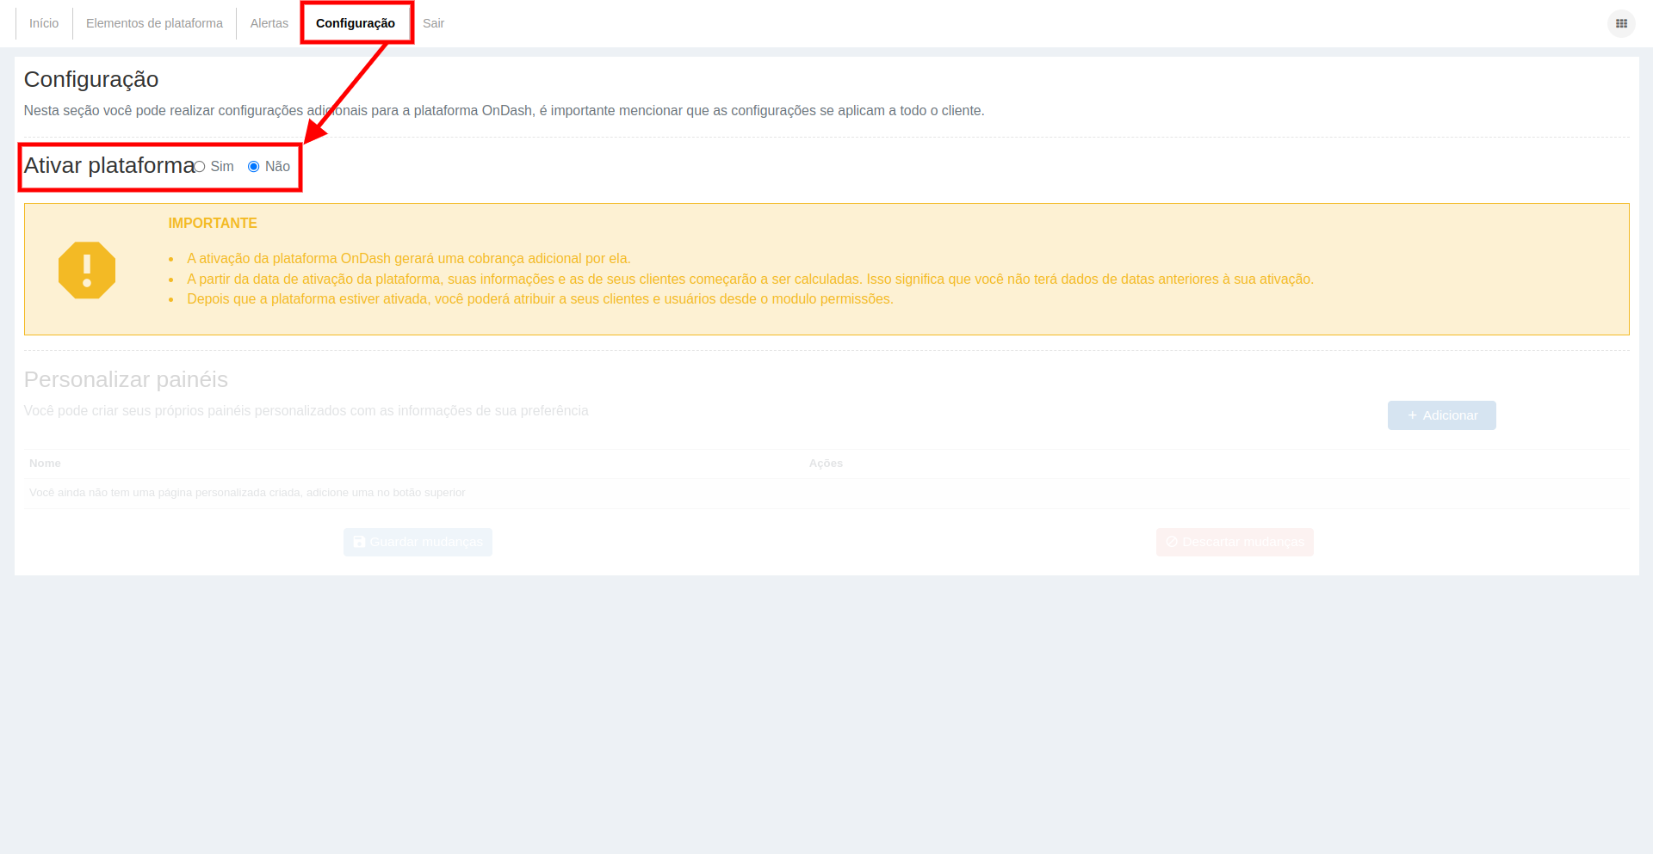Click the bullet about modulo permissões
The image size is (1653, 854).
click(x=540, y=299)
